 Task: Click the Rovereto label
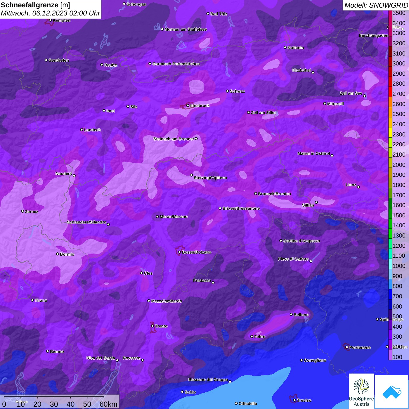click(131, 358)
